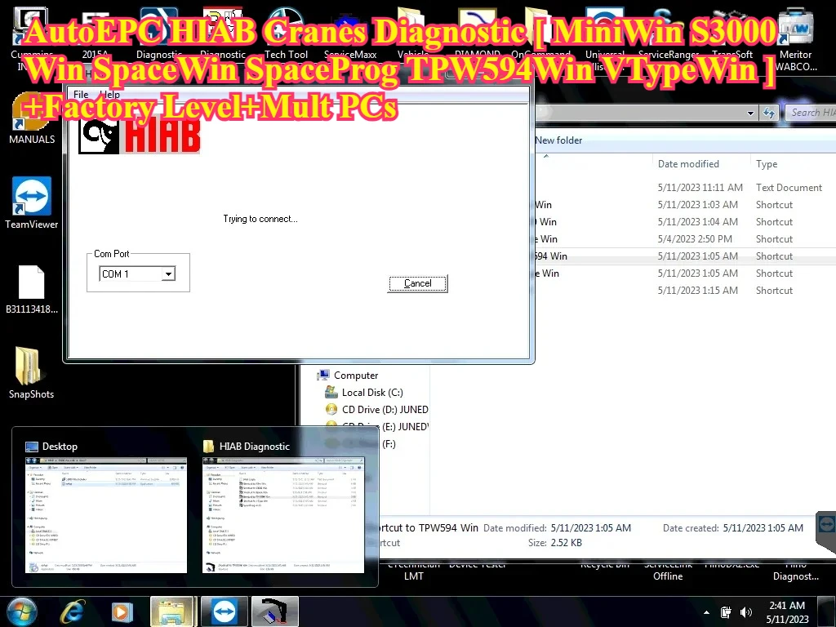Screen dimensions: 836x627
Task: Open Windows Media Player taskbar icon
Action: 122,612
